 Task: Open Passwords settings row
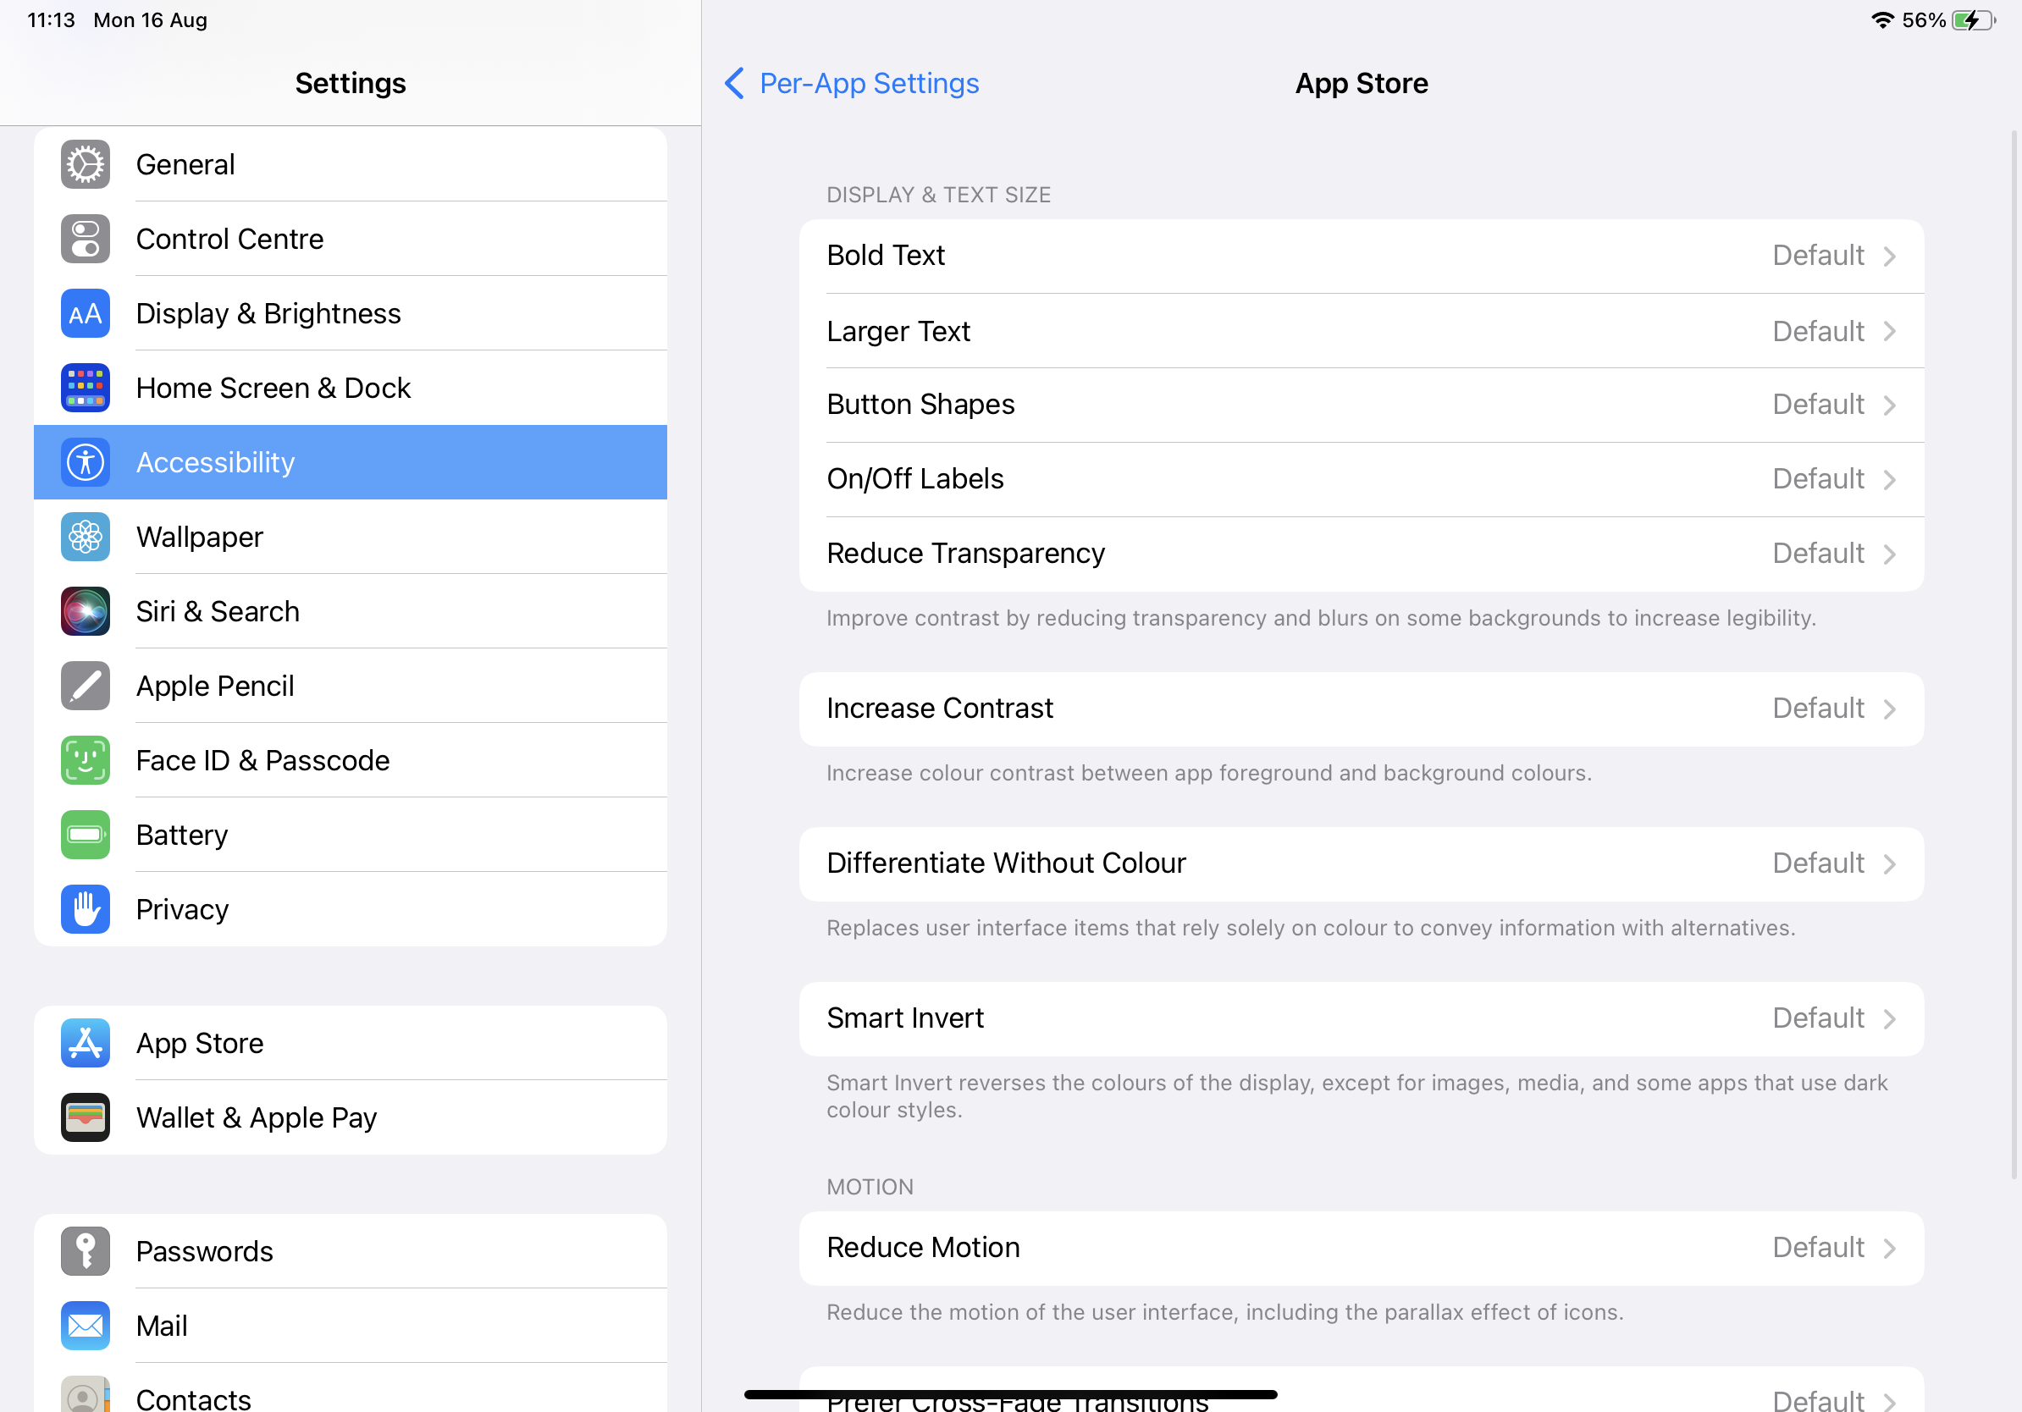pos(351,1251)
